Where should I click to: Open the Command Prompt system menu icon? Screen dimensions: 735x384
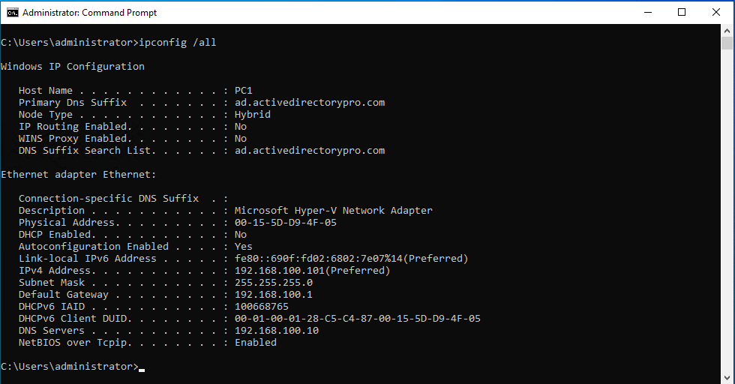11,13
